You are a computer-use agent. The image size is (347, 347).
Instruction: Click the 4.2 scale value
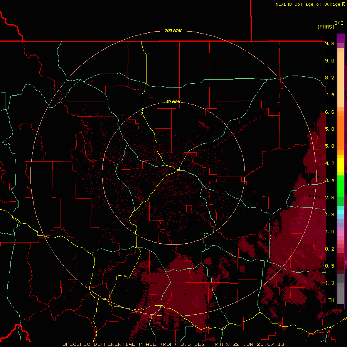(330, 163)
